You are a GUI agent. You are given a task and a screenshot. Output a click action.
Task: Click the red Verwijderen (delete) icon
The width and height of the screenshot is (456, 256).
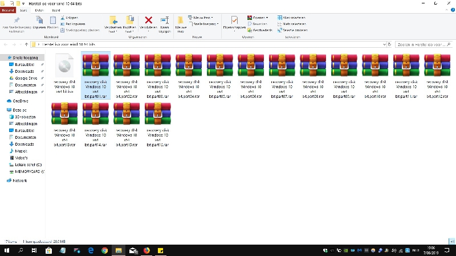pos(149,22)
